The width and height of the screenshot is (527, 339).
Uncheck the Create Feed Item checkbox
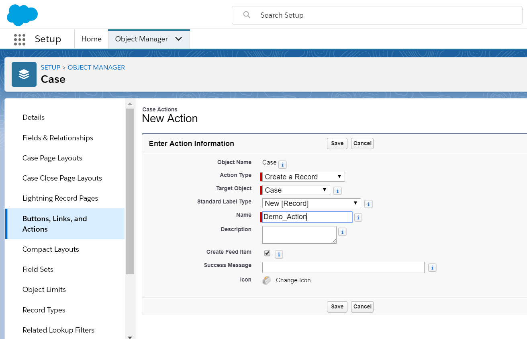click(x=267, y=253)
